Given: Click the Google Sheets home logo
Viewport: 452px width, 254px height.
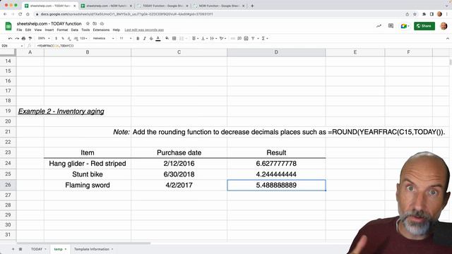Looking at the screenshot, I should (8, 26).
